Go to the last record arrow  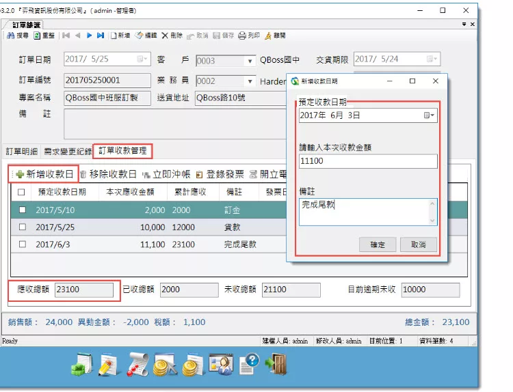(x=101, y=36)
